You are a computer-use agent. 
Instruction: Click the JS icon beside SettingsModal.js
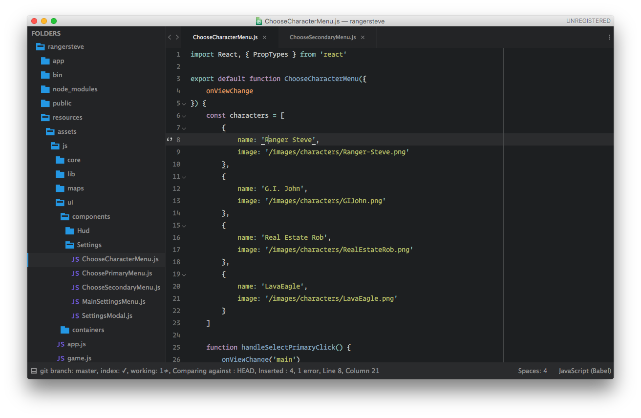75,316
